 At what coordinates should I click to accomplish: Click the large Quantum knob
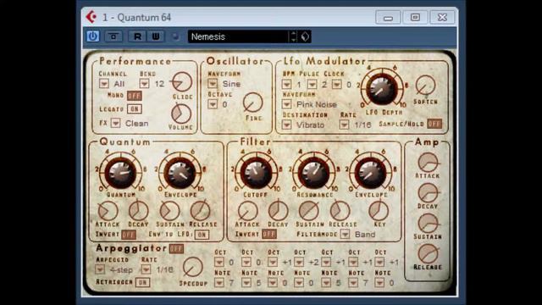tap(120, 173)
